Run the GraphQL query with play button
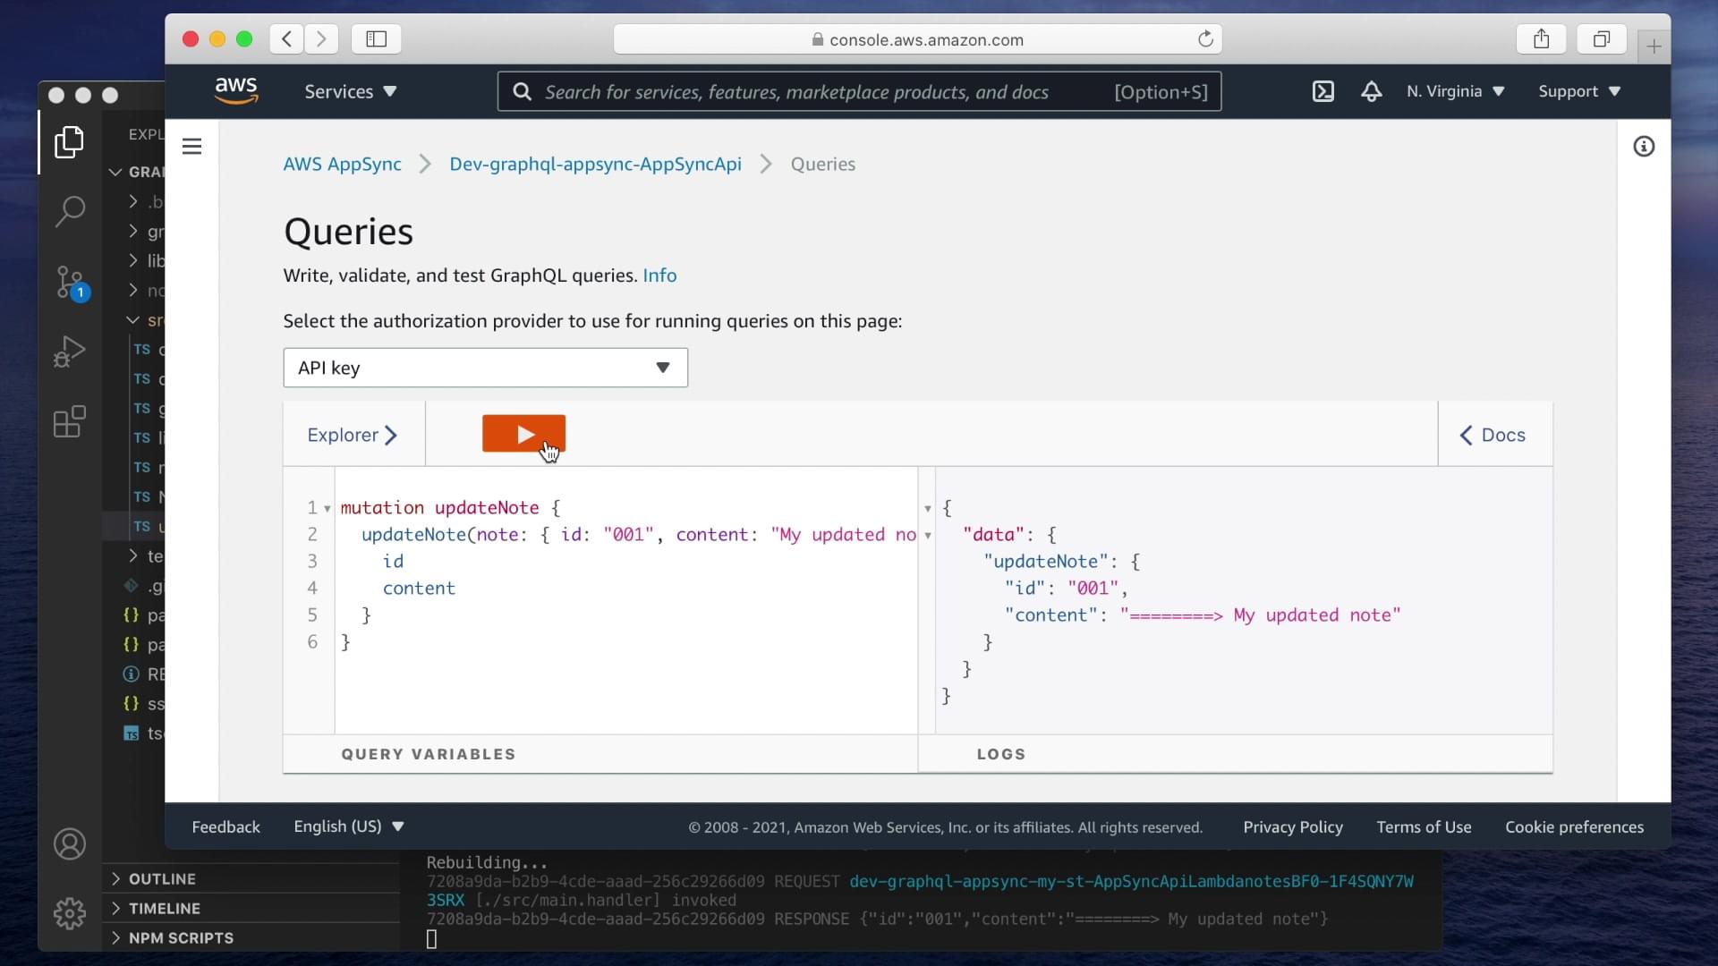1718x966 pixels. coord(523,434)
